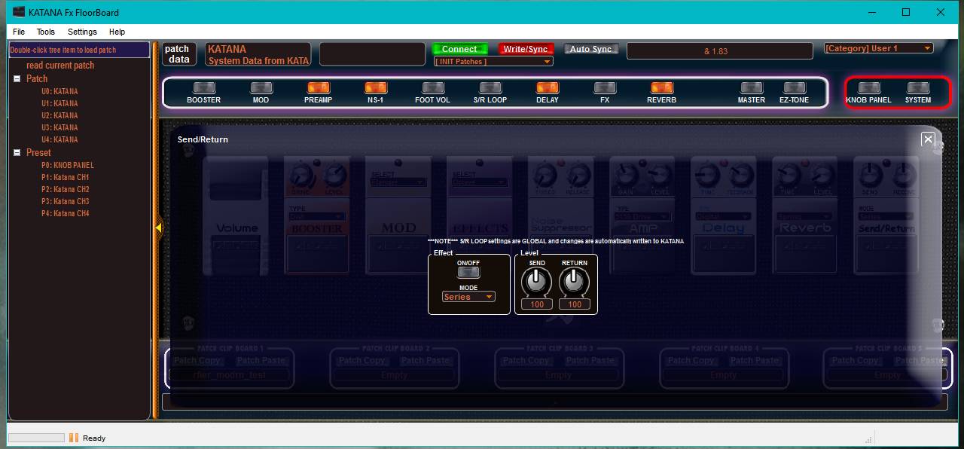Click the SEND value field showing 100
The image size is (964, 449).
tap(537, 304)
